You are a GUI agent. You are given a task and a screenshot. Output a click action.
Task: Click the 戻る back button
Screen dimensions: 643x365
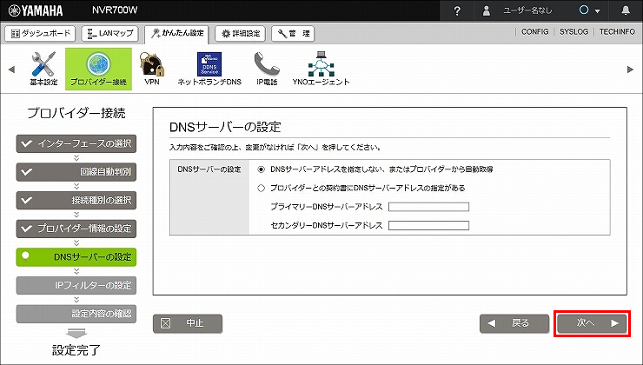click(514, 323)
